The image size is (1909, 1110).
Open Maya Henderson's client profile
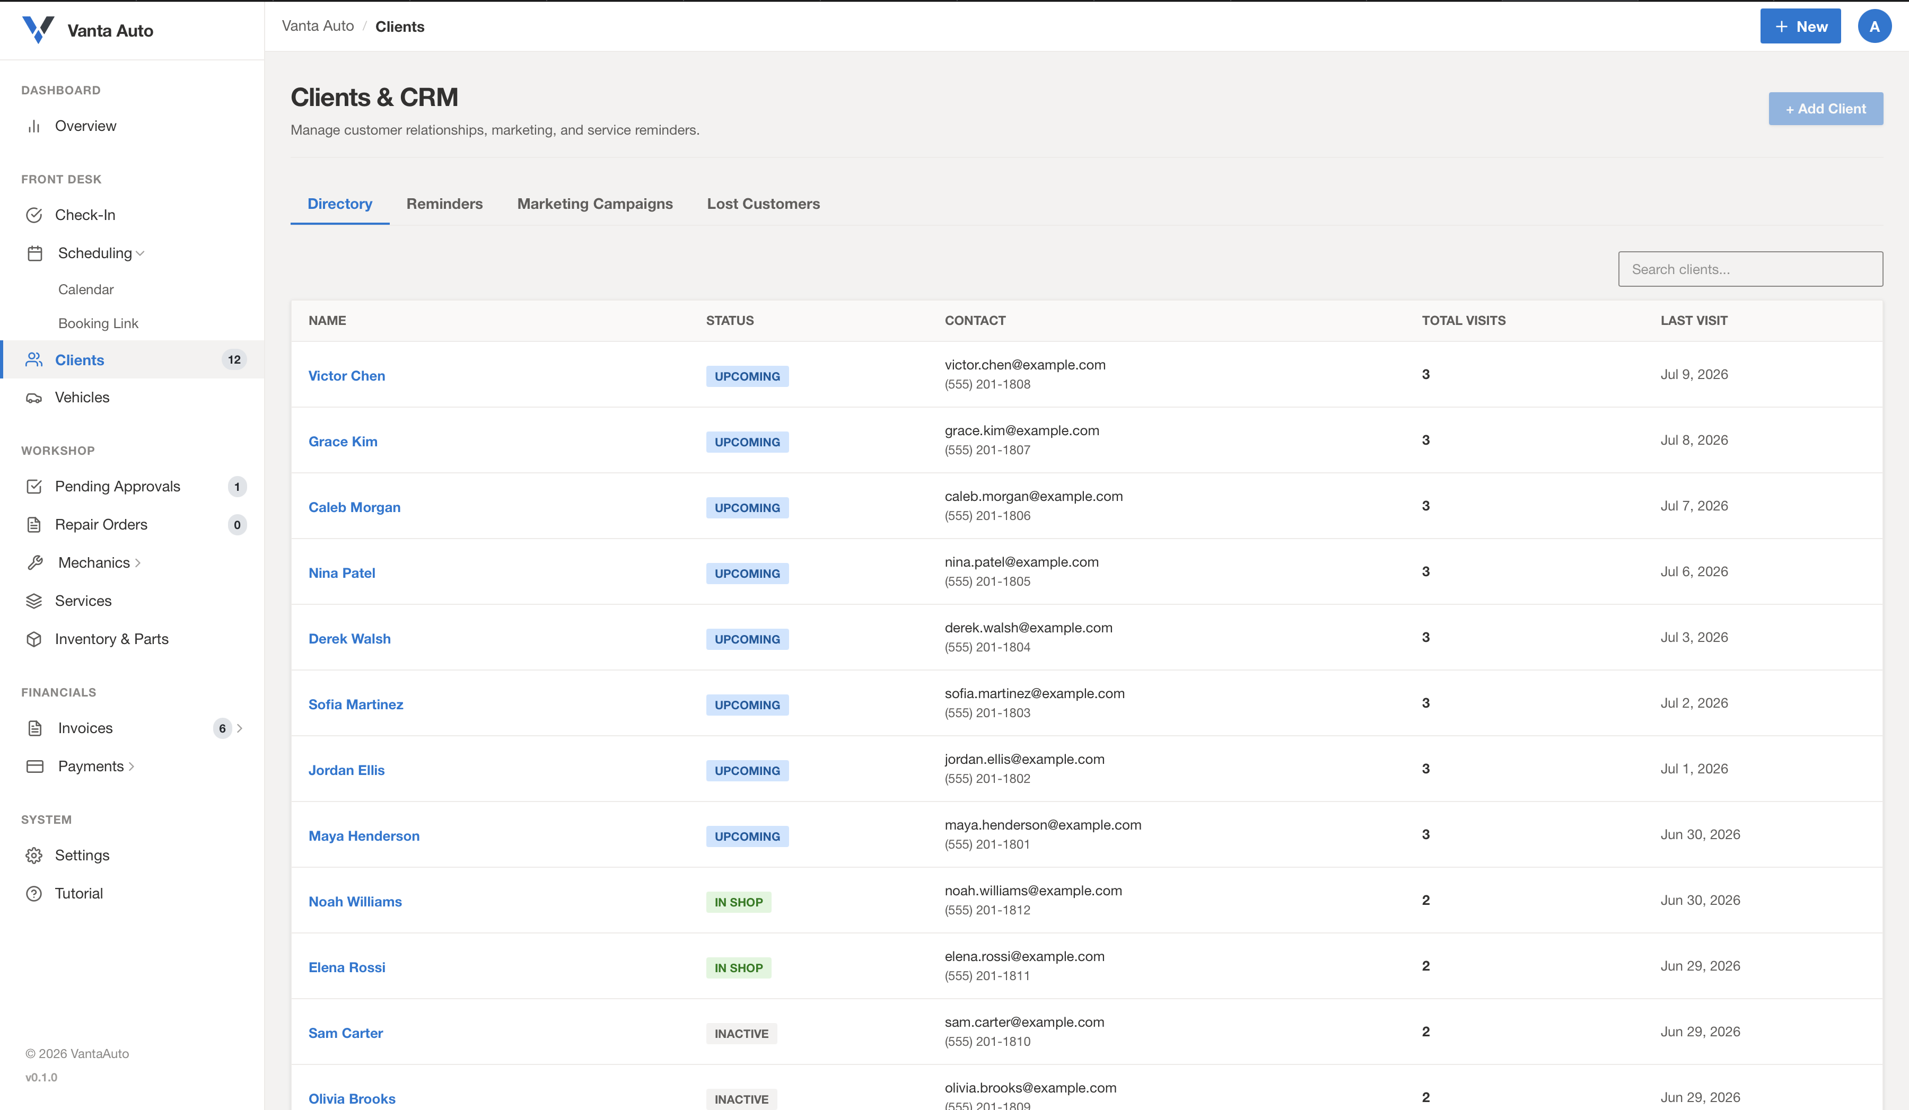[364, 836]
